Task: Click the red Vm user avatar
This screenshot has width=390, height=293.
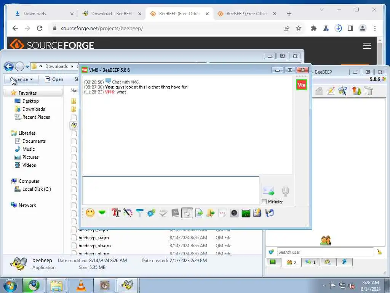Action: point(302,85)
